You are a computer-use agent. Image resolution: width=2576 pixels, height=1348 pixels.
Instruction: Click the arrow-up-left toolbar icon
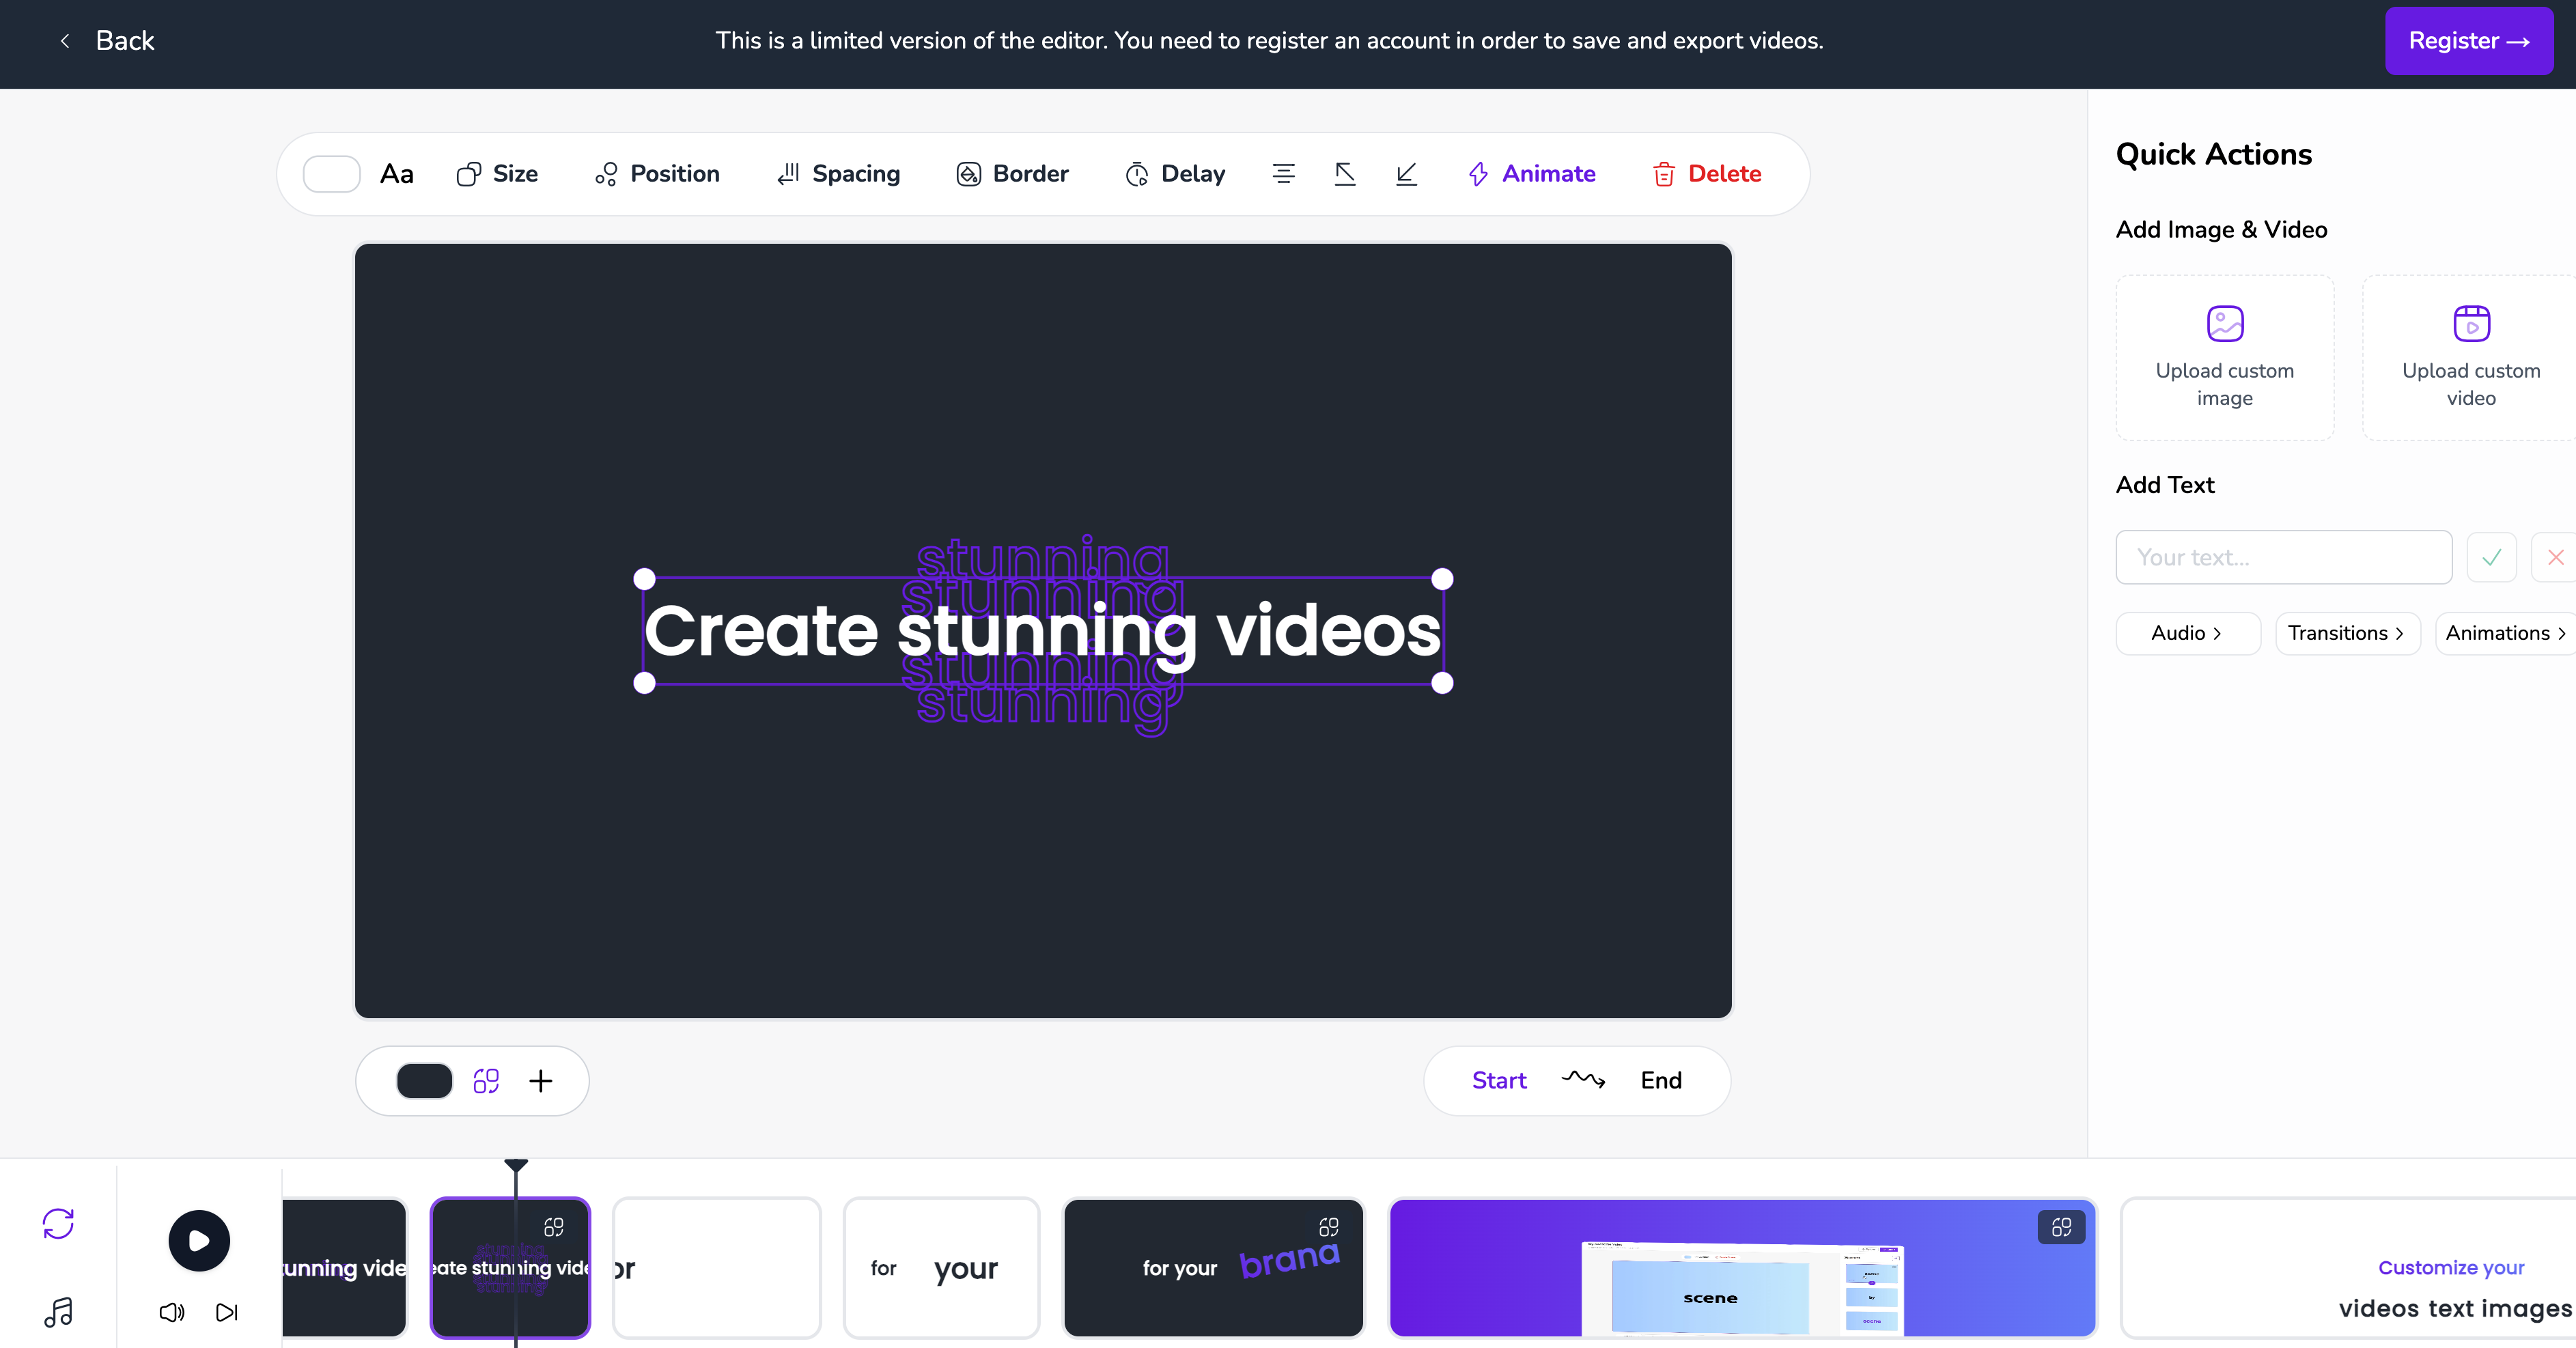1345,174
